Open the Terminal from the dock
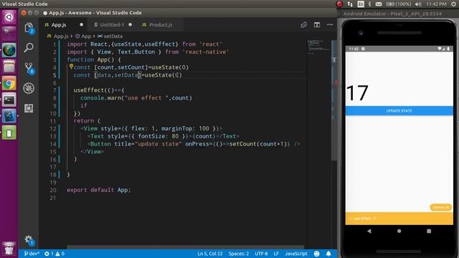The height and width of the screenshot is (258, 459). click(9, 100)
